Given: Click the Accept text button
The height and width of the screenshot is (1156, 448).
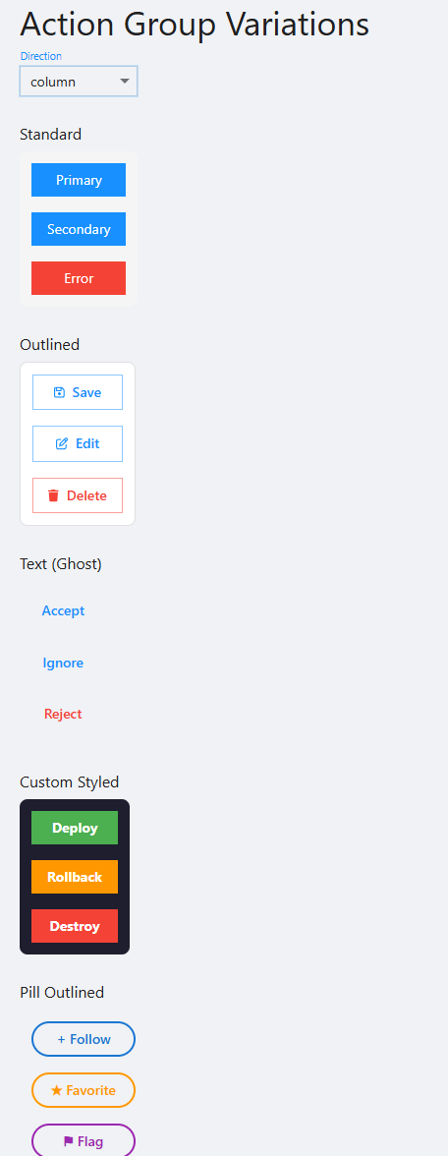Looking at the screenshot, I should (x=63, y=610).
